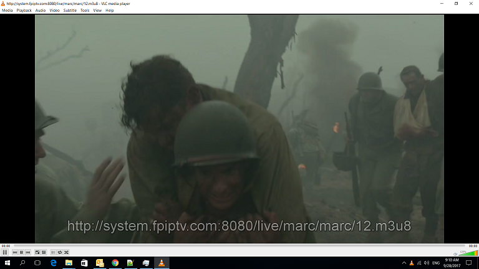The height and width of the screenshot is (269, 479).
Task: Open the Playback menu
Action: click(x=24, y=11)
